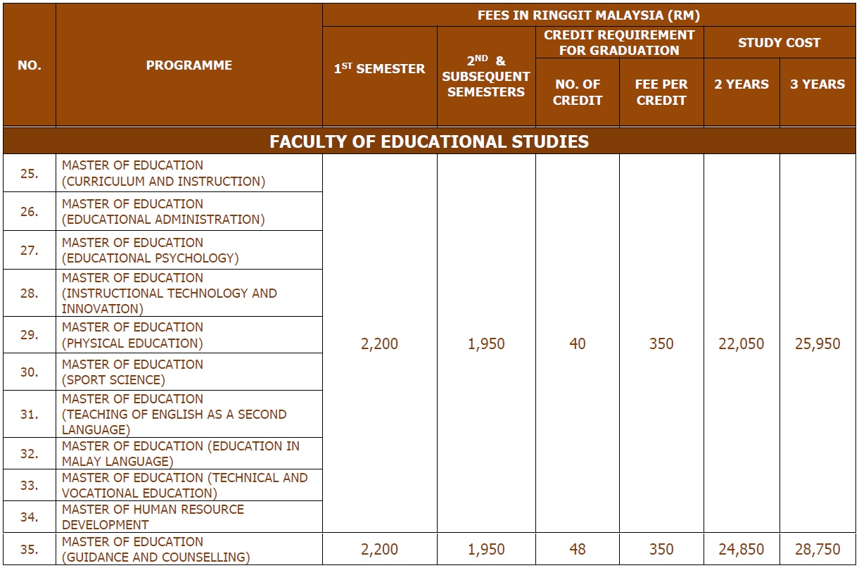The width and height of the screenshot is (859, 568).
Task: Click the Faculty of Educational Studies heading
Action: pyautogui.click(x=429, y=141)
